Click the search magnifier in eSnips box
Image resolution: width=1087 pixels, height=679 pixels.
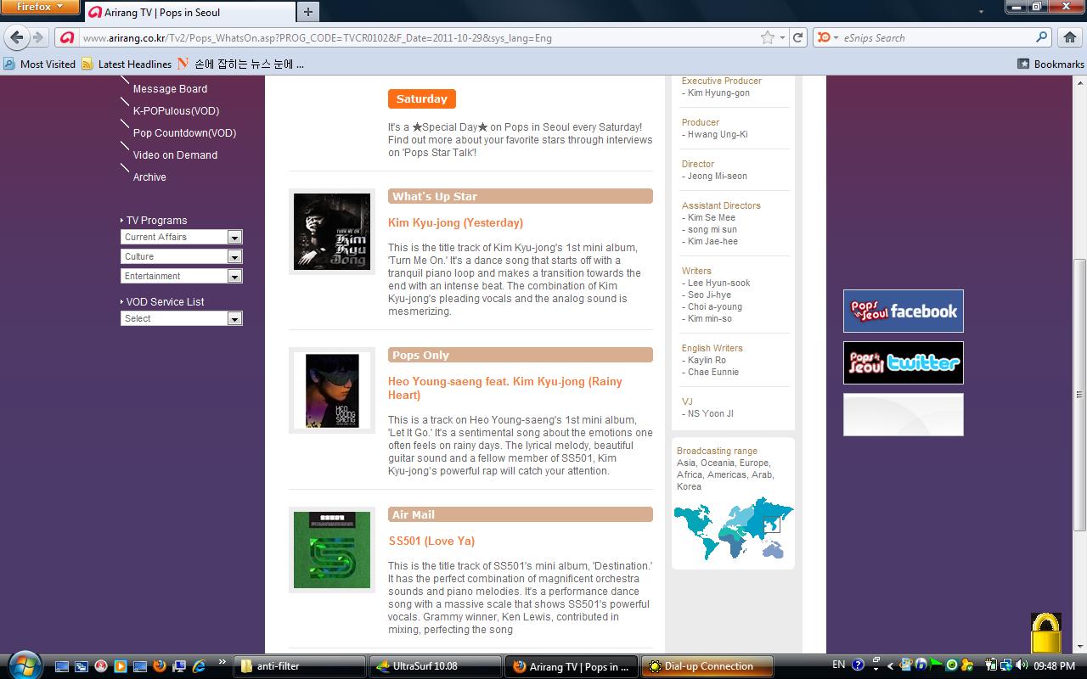coord(1041,37)
